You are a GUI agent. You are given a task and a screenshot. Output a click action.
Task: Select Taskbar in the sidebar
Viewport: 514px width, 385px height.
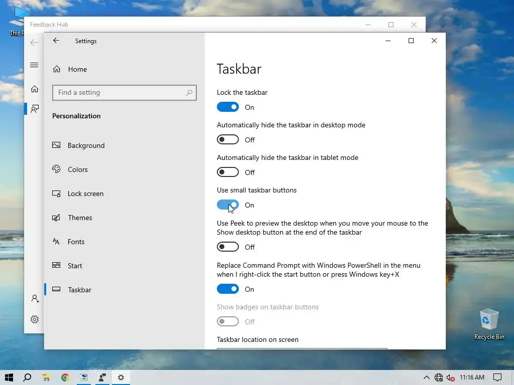click(79, 290)
